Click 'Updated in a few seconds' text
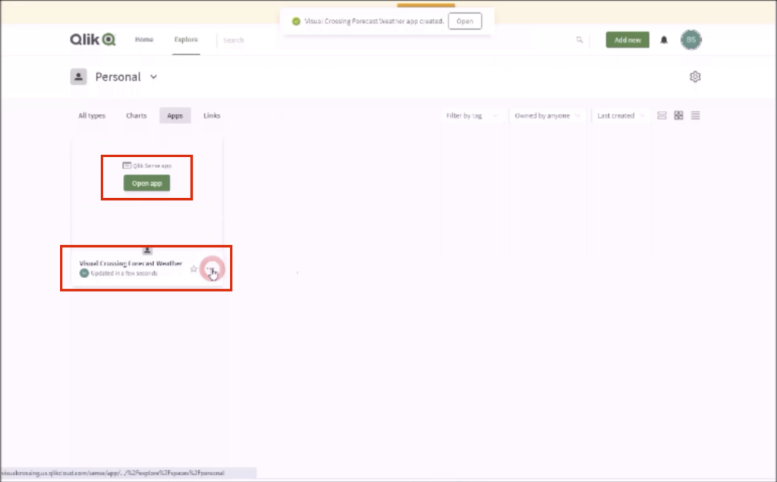Viewport: 777px width, 482px height. tap(124, 273)
